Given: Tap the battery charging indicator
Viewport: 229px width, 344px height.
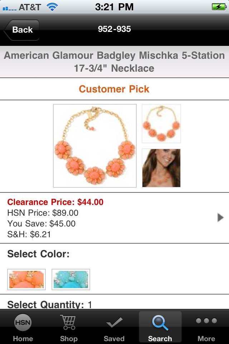Looking at the screenshot, I should click(x=219, y=7).
